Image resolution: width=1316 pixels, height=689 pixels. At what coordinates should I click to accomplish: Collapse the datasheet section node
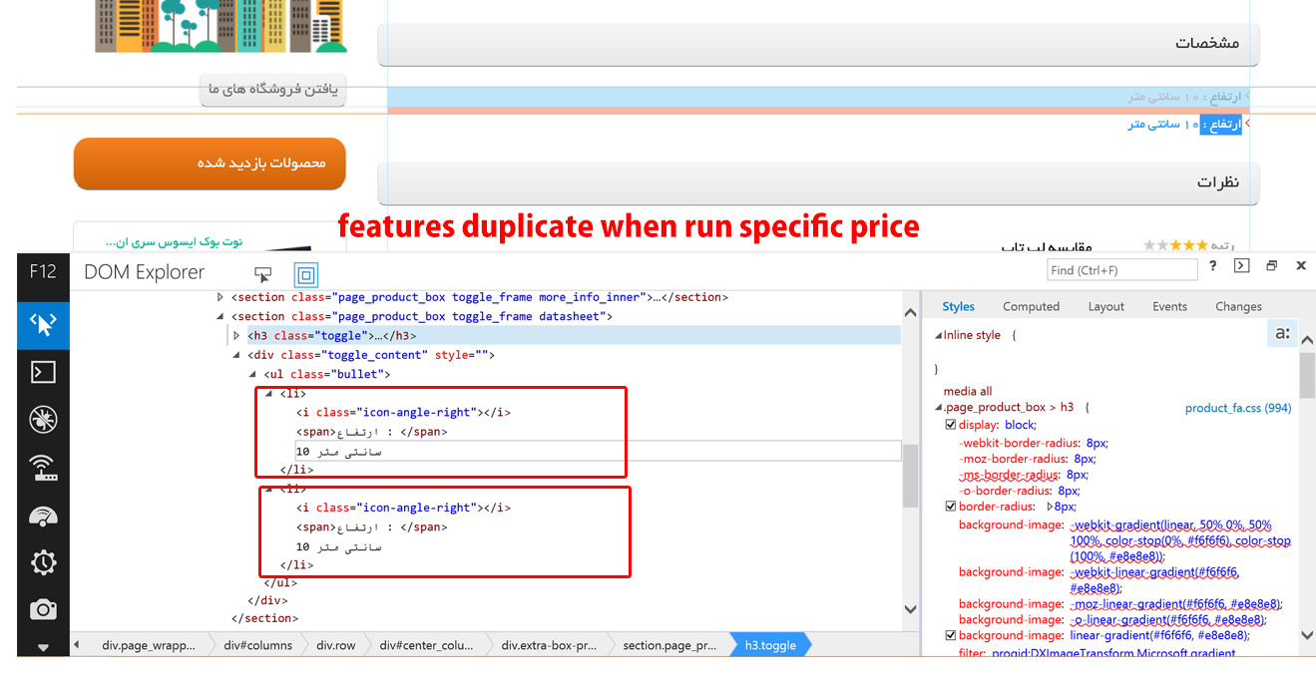click(220, 316)
